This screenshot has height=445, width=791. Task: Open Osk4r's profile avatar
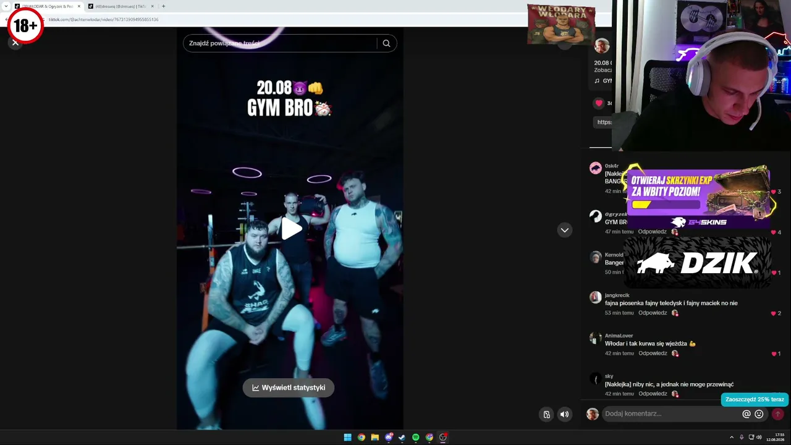(x=596, y=168)
